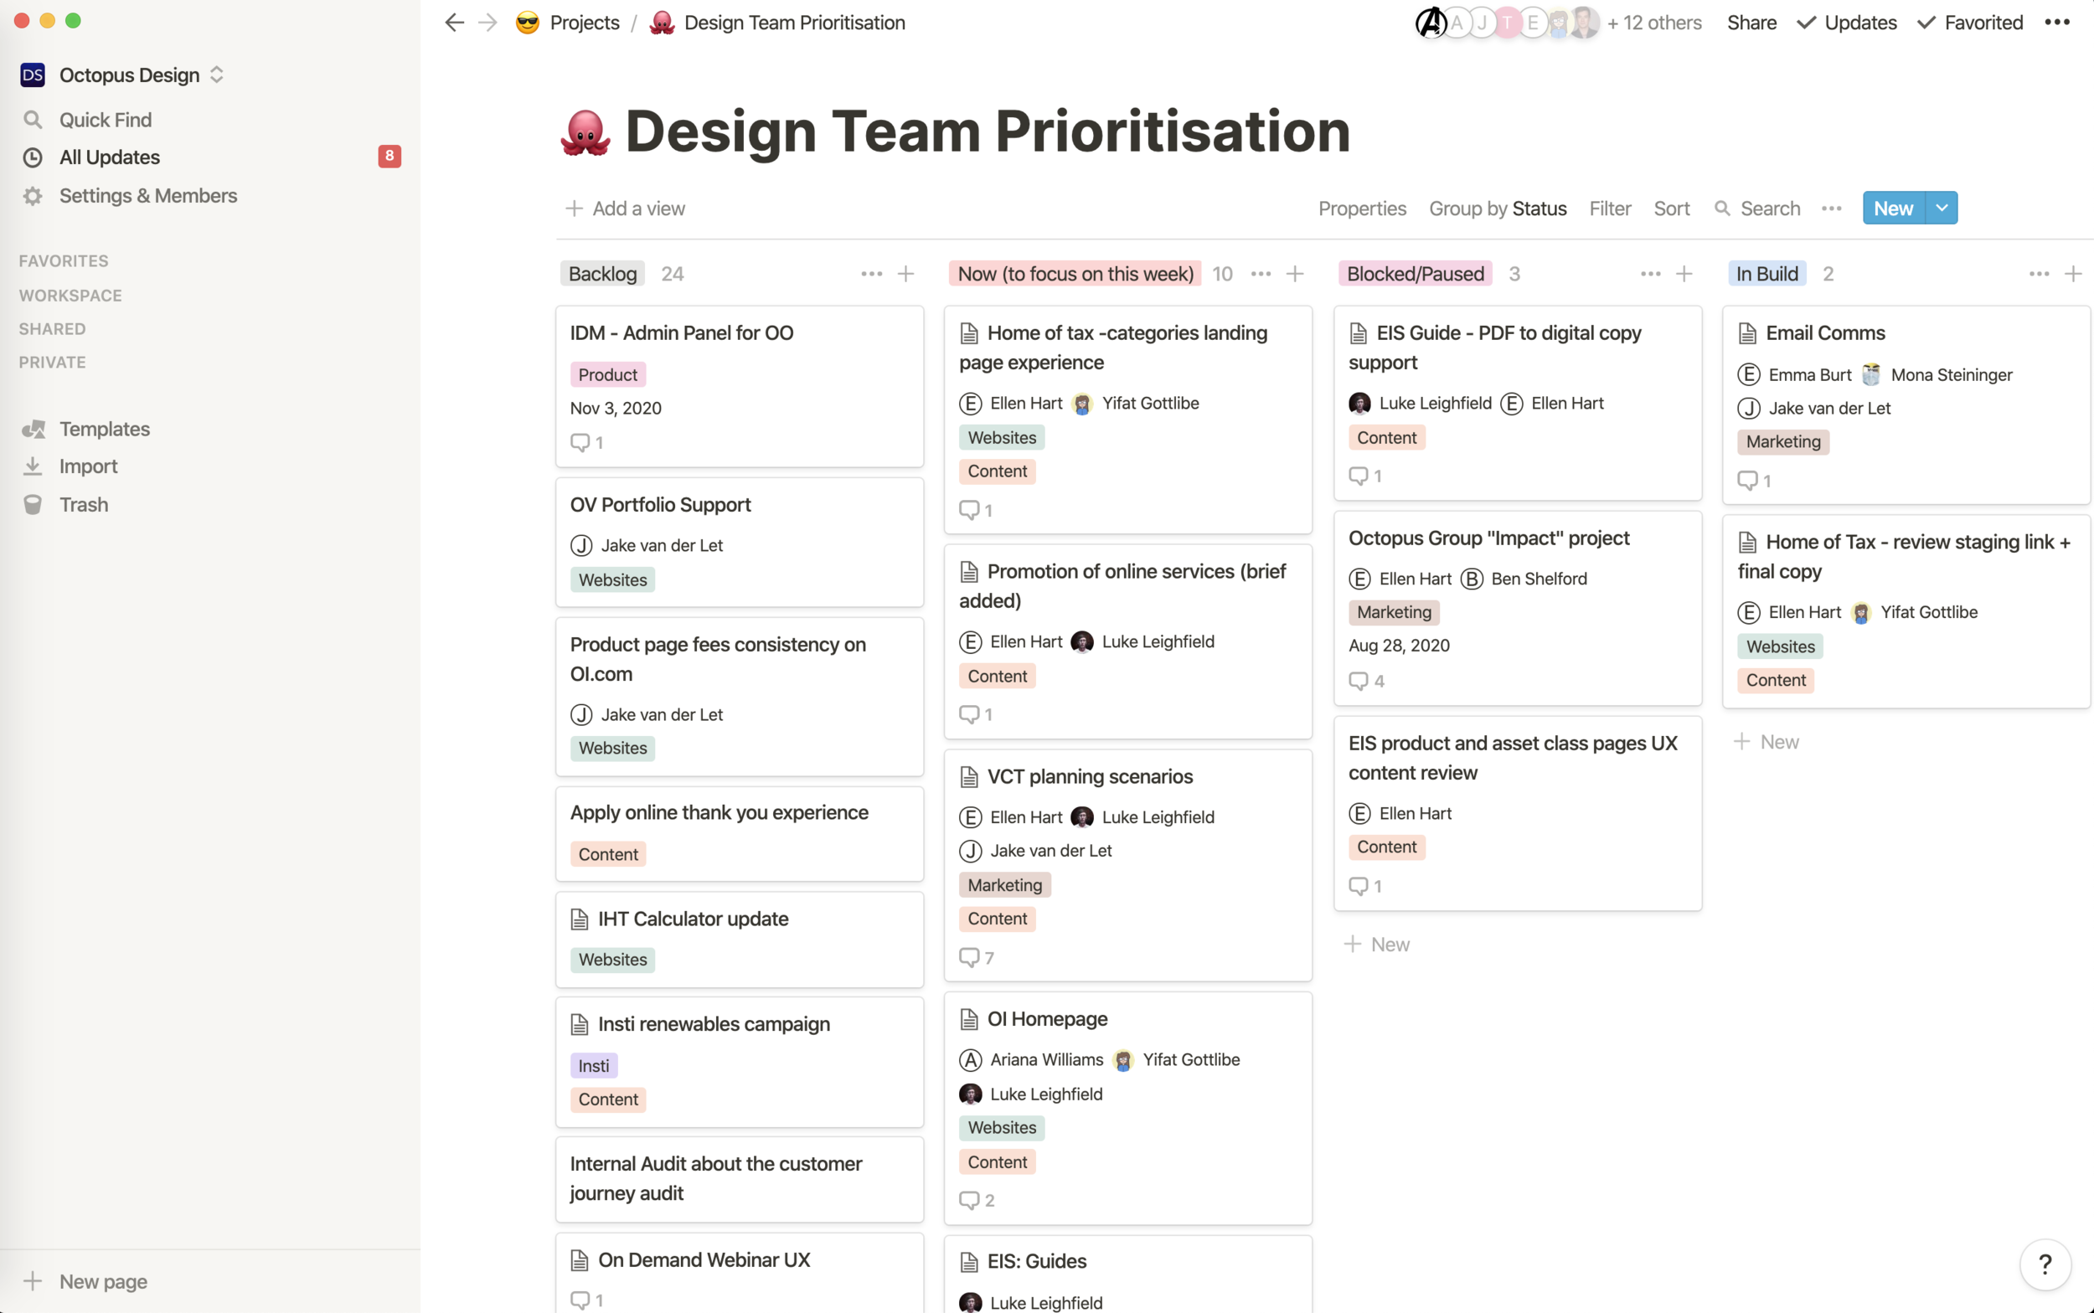The height and width of the screenshot is (1313, 2094).
Task: Toggle page Updates following
Action: (x=1846, y=23)
